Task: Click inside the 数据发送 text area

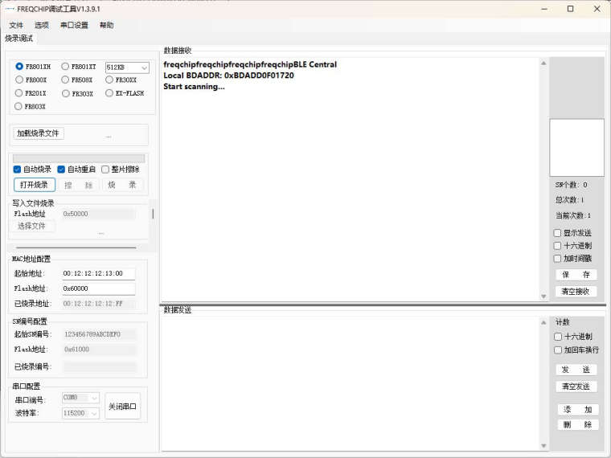Action: [x=354, y=382]
